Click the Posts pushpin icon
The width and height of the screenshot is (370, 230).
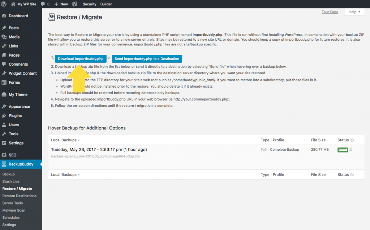point(4,28)
